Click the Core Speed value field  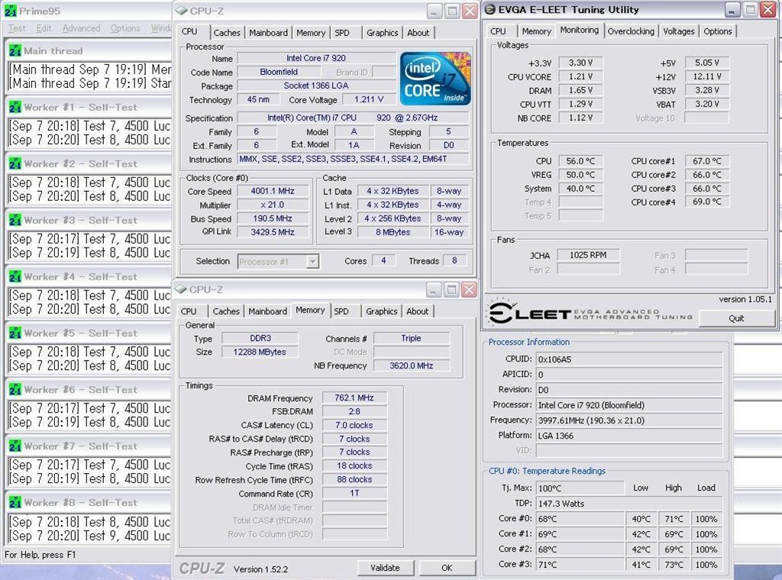coord(272,192)
